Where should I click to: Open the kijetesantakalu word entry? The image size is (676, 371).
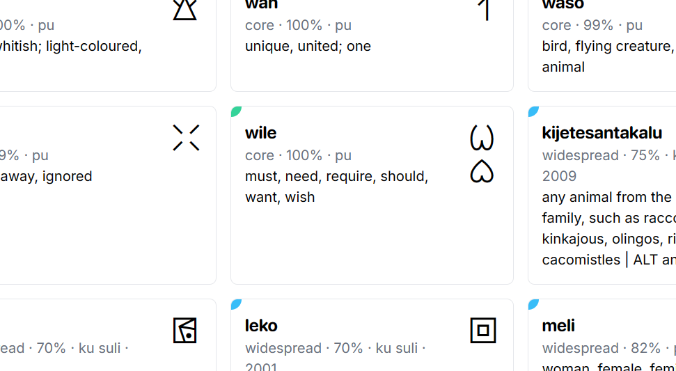pyautogui.click(x=602, y=133)
